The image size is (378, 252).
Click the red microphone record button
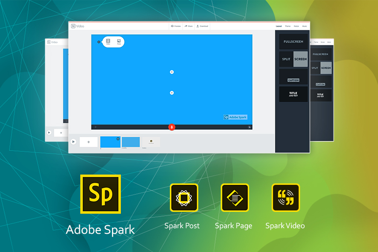click(172, 127)
